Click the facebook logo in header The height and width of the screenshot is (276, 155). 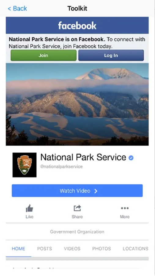pos(77,25)
